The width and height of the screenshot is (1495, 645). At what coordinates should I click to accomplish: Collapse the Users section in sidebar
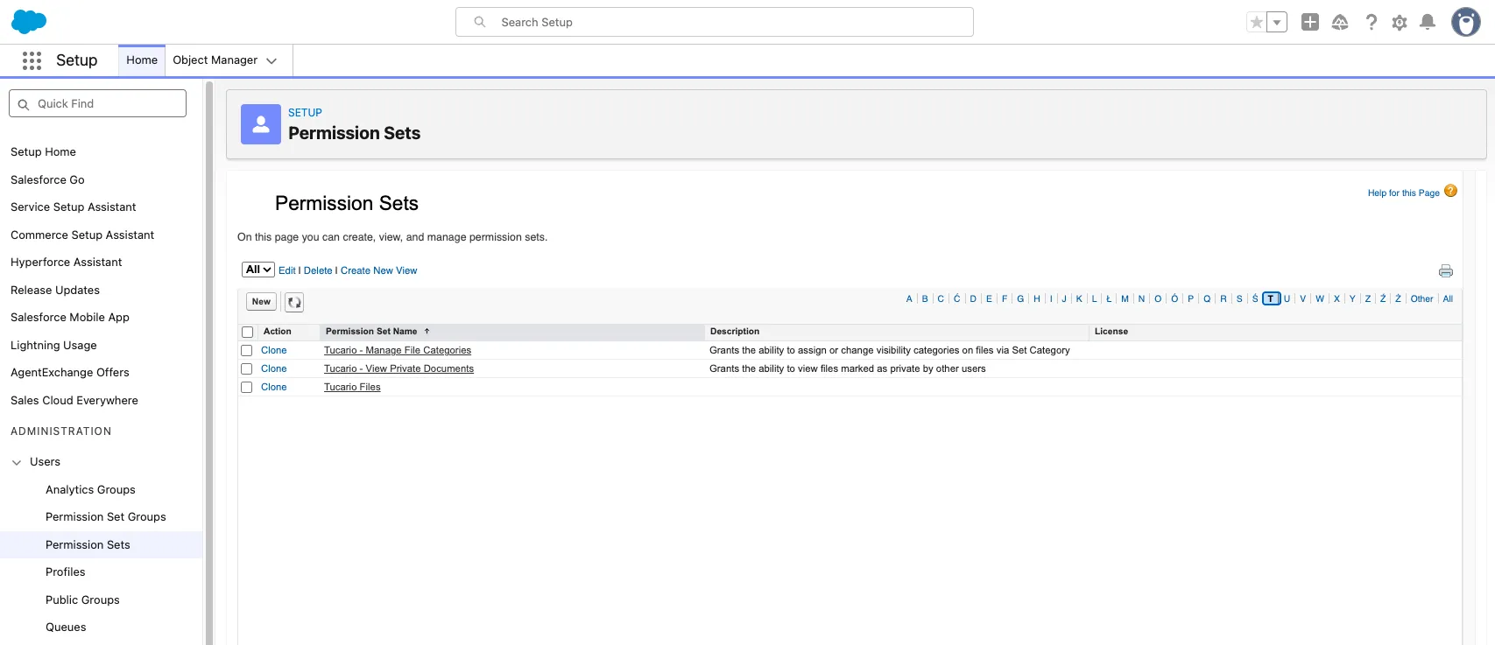click(17, 462)
